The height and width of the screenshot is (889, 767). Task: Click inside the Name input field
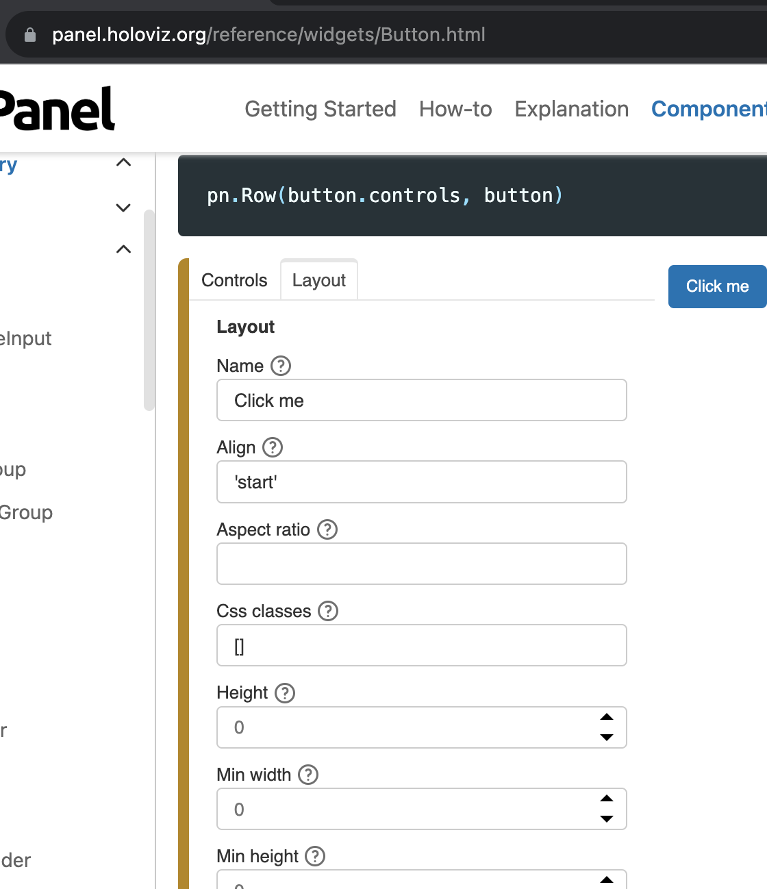pyautogui.click(x=421, y=400)
